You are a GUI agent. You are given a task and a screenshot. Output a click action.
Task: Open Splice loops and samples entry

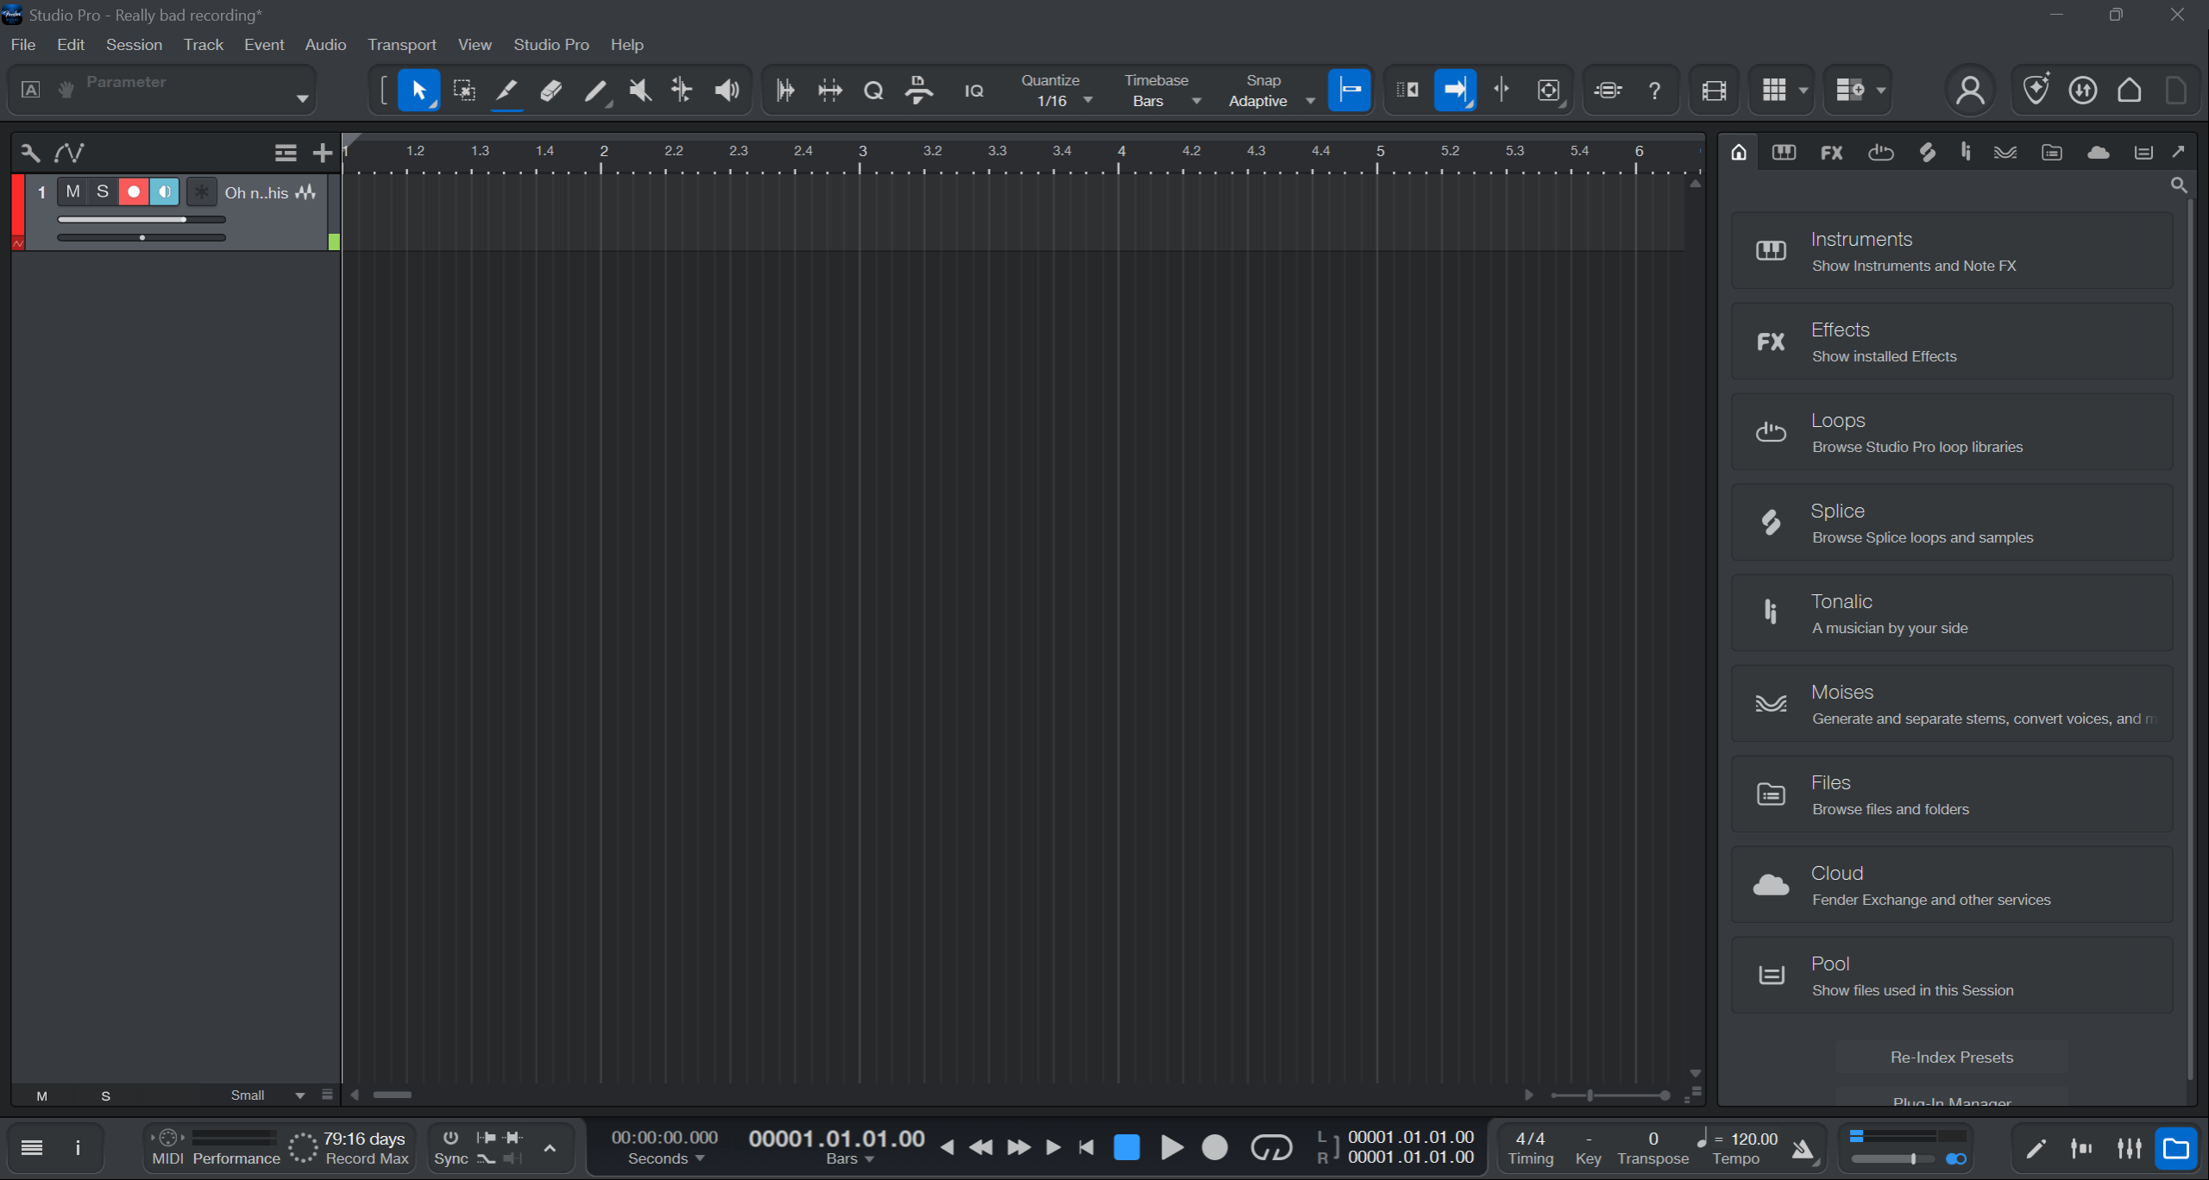[x=1951, y=523]
